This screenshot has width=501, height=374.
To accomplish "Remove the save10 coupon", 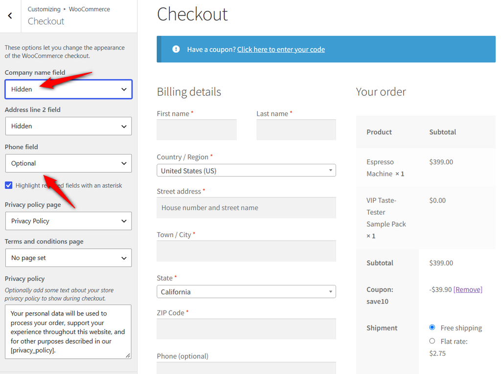I will click(x=468, y=289).
